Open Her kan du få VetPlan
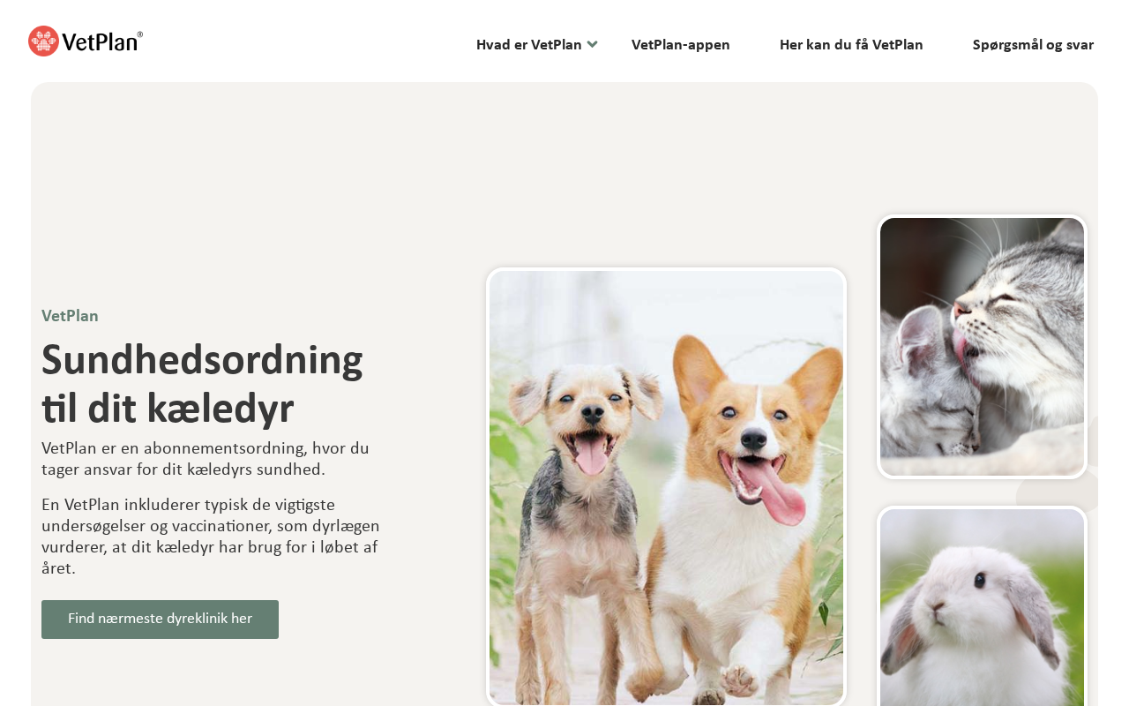This screenshot has width=1129, height=706. (851, 45)
